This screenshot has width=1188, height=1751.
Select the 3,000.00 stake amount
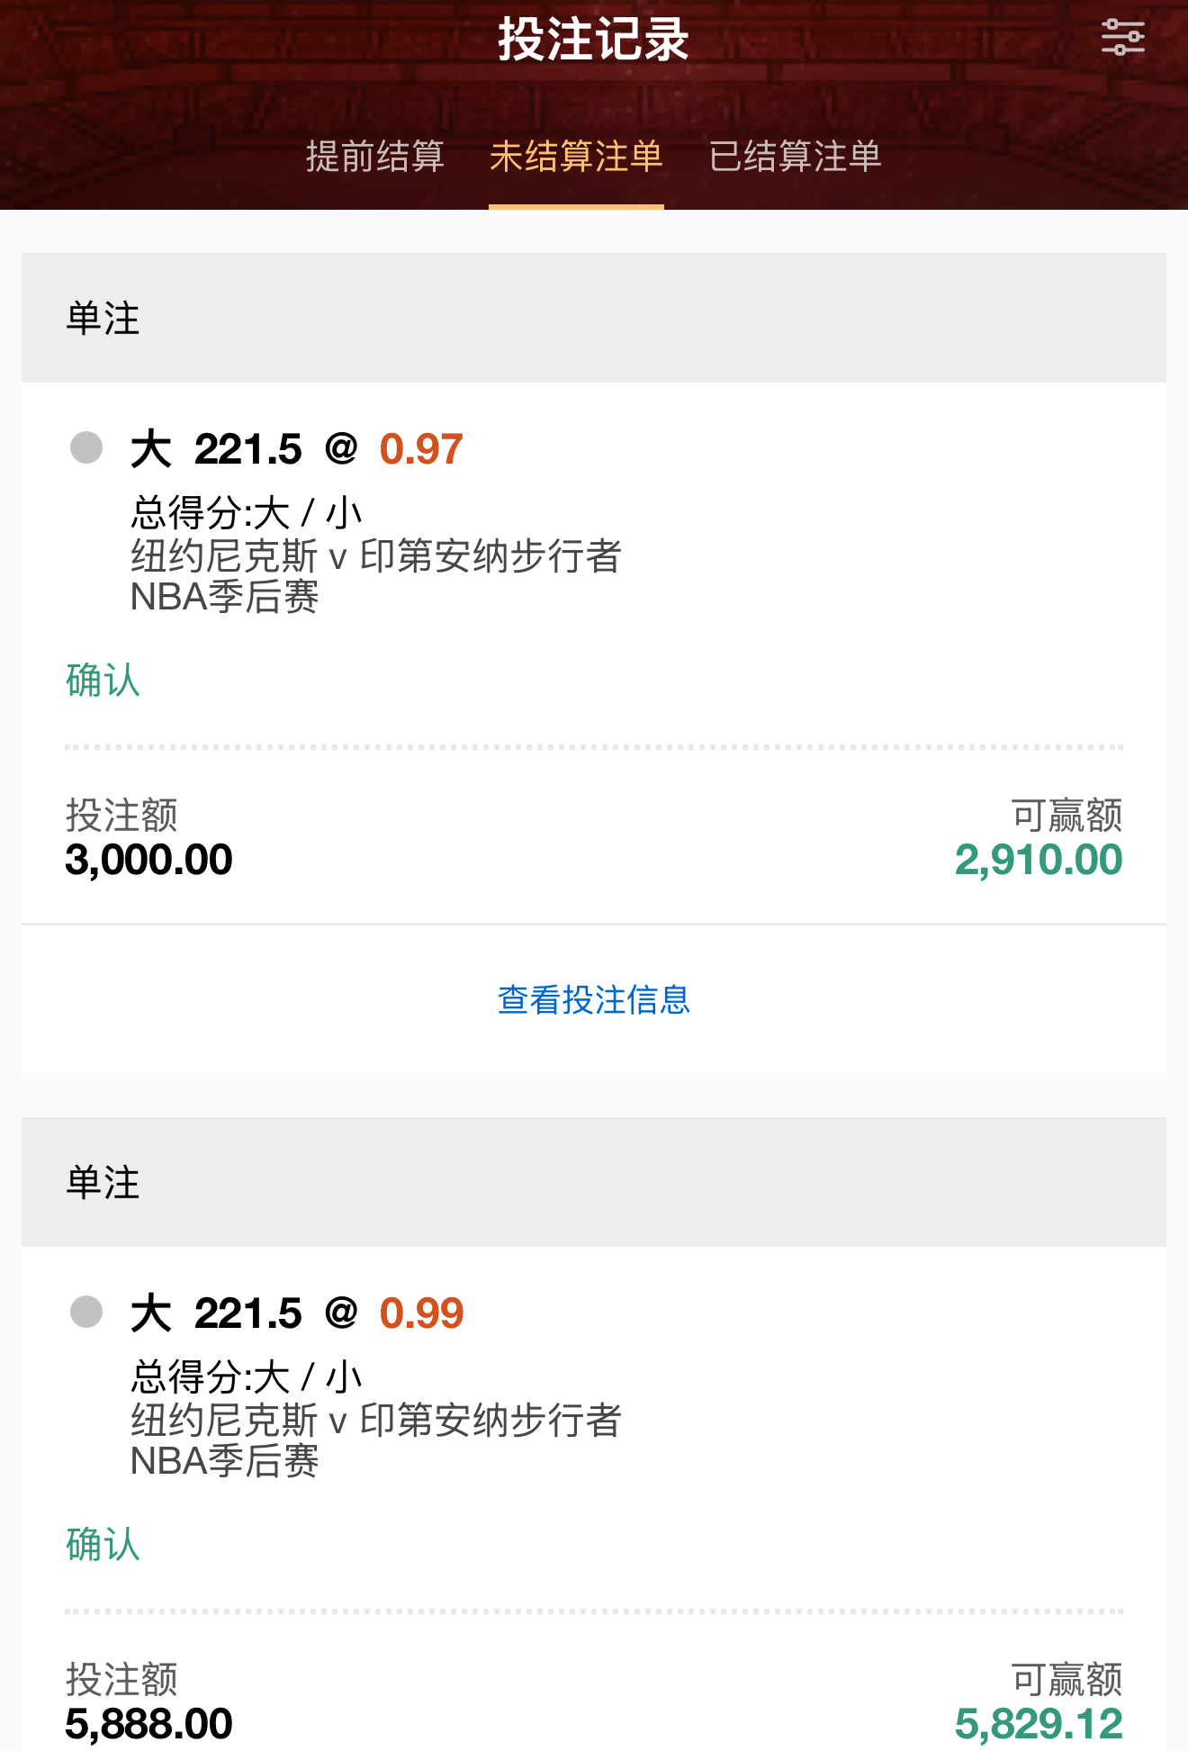tap(148, 860)
